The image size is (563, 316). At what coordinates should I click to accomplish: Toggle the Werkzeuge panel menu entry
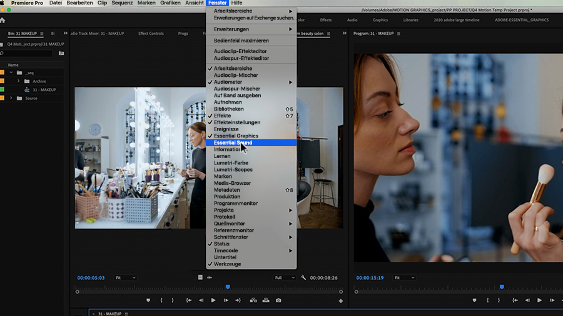click(x=227, y=264)
